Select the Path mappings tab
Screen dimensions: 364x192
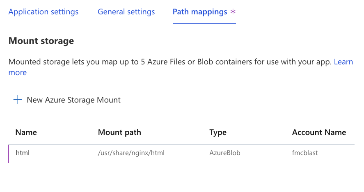tap(200, 12)
